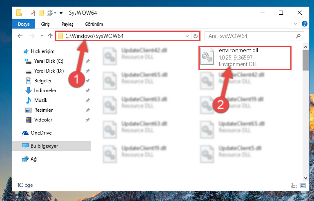Click the New folder quick access icon

41,13
